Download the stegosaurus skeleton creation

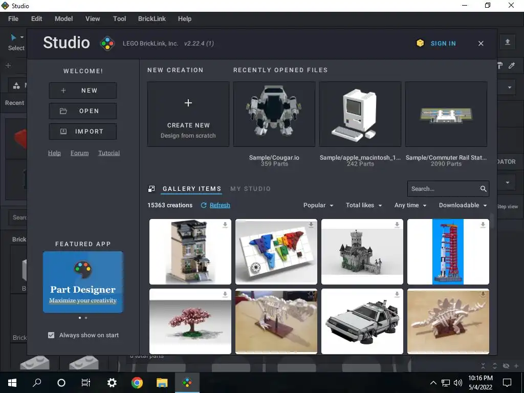(x=483, y=294)
